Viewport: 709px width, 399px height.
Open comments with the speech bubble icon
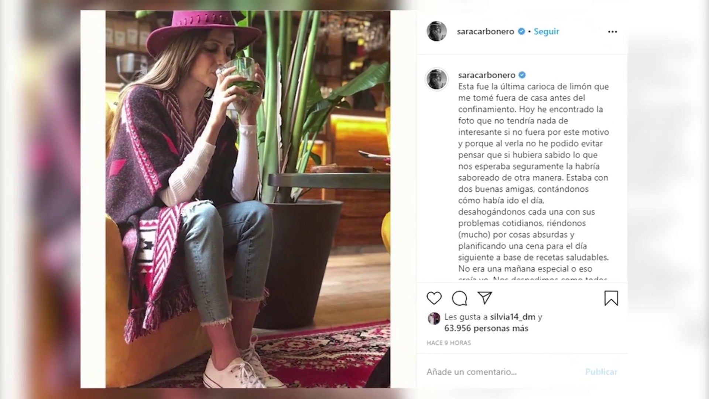(x=459, y=298)
